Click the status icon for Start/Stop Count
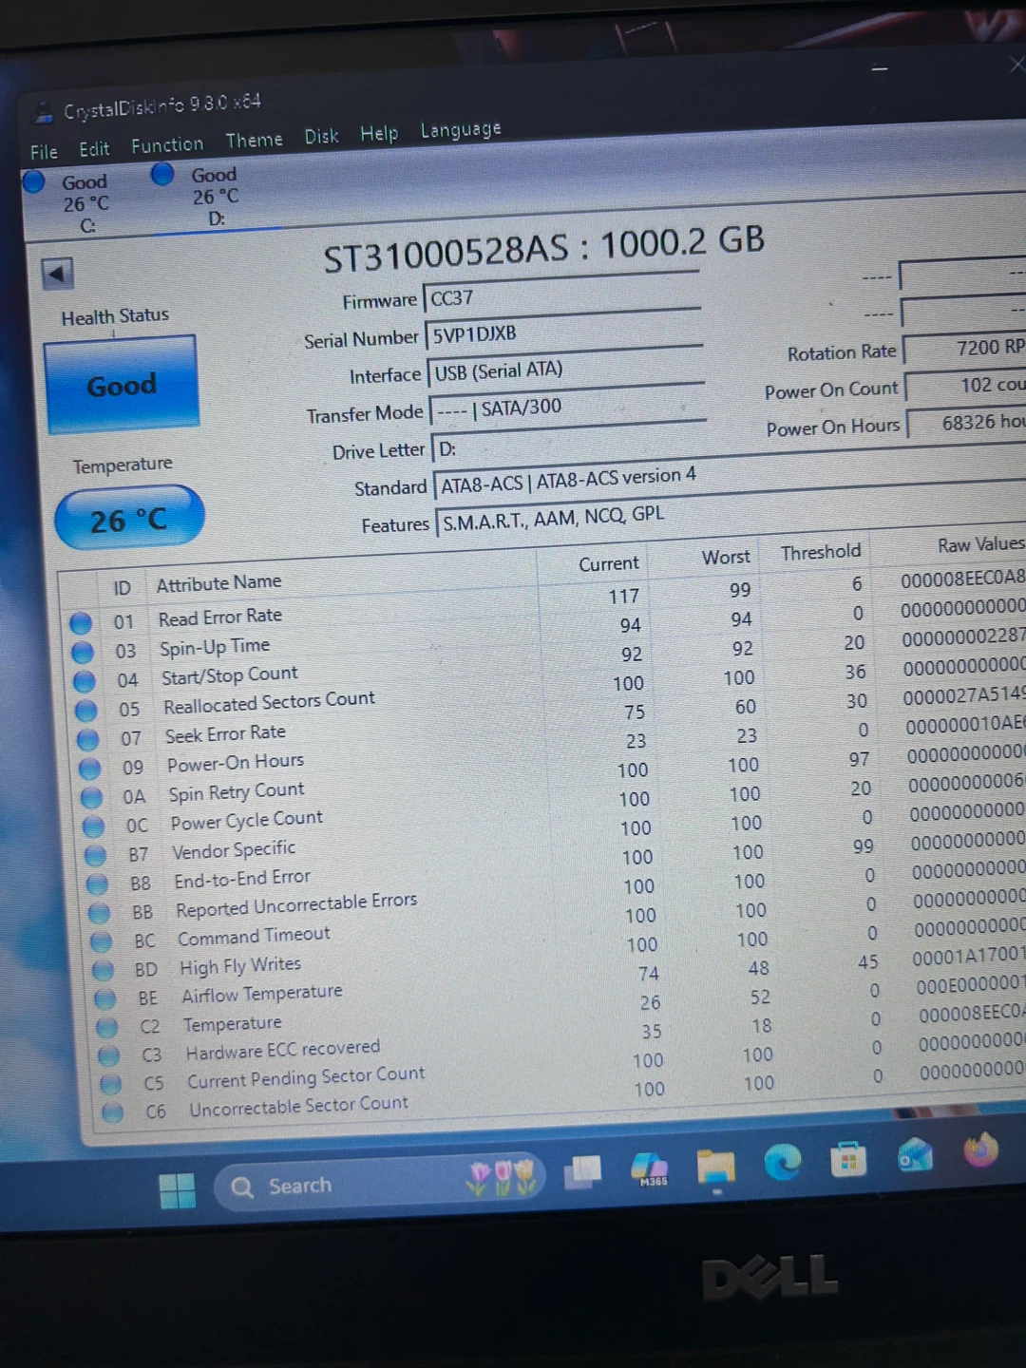Image resolution: width=1026 pixels, height=1368 pixels. point(85,681)
